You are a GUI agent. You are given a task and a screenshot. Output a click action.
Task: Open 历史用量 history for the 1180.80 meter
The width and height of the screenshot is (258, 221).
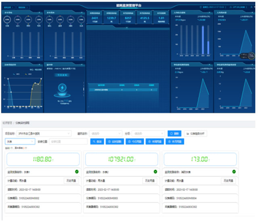click(x=71, y=181)
